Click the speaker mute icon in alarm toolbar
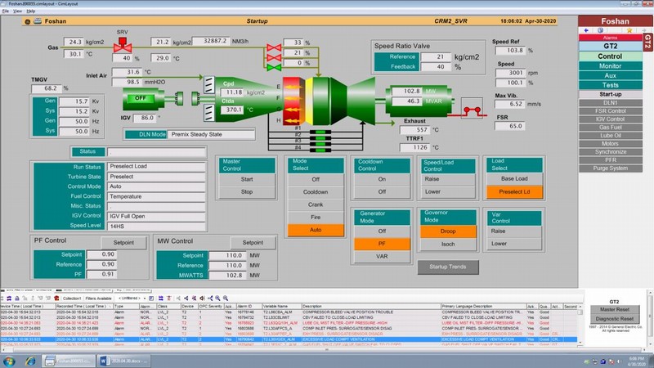 (x=202, y=298)
